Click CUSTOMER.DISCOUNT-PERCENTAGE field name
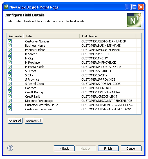This screenshot has height=159, width=148. pyautogui.click(x=107, y=101)
